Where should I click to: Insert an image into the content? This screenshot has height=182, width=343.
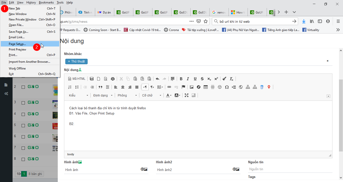192,87
